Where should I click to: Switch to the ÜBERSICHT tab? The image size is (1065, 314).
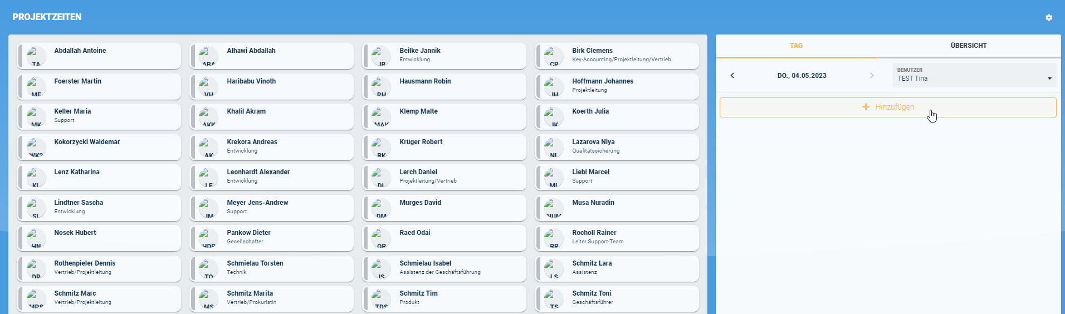[968, 46]
